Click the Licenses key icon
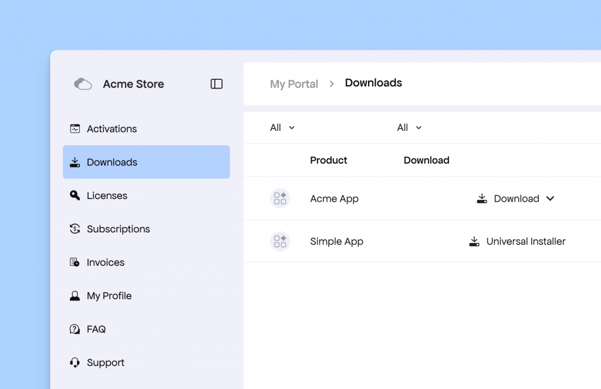Image resolution: width=601 pixels, height=389 pixels. [x=75, y=195]
